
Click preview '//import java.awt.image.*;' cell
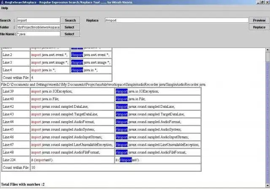91,62
